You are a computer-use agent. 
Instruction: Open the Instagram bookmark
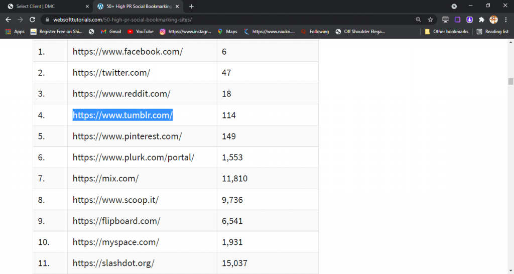click(186, 32)
